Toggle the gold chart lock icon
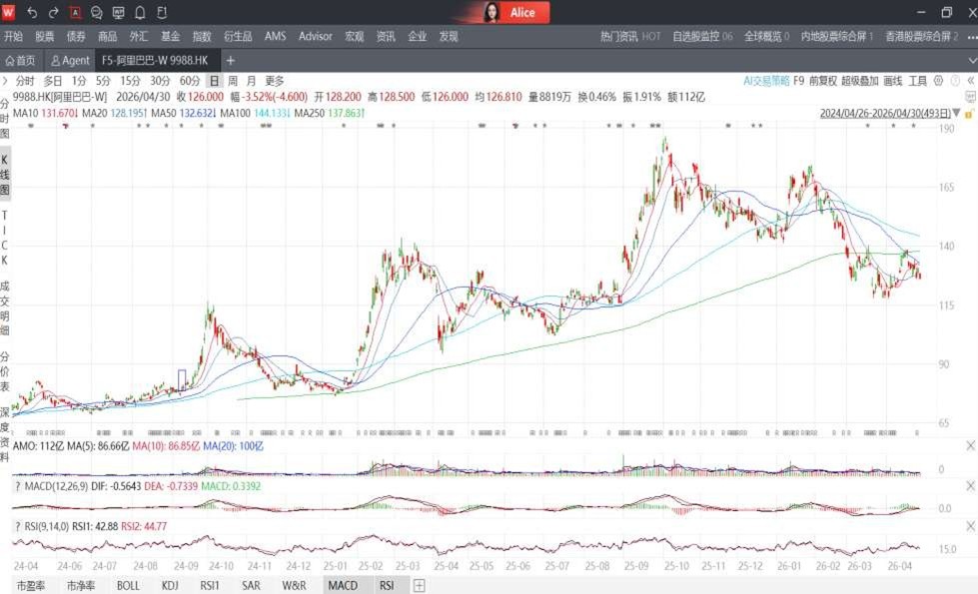 click(969, 114)
